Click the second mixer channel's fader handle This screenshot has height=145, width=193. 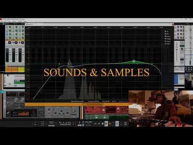16,54
